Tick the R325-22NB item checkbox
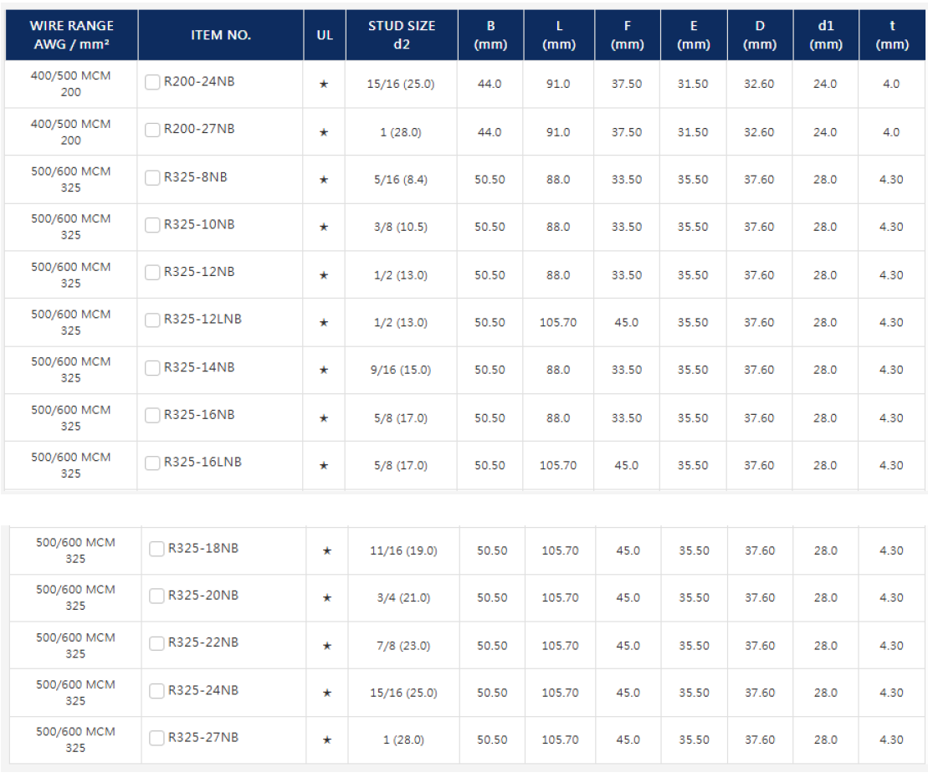 click(156, 643)
